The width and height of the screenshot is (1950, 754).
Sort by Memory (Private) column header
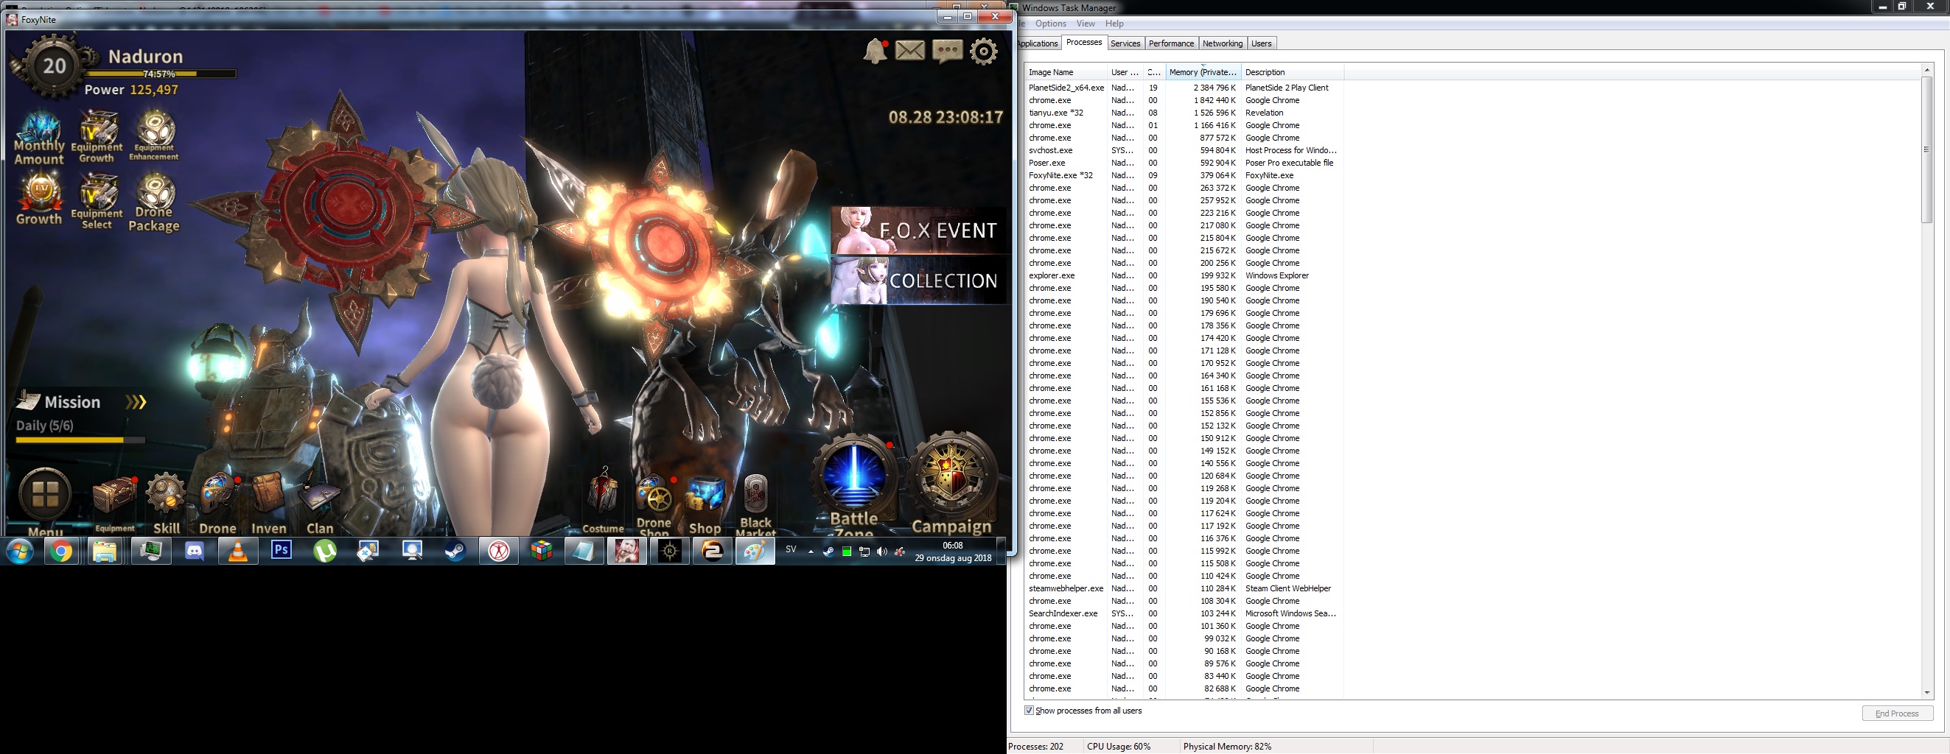coord(1202,72)
